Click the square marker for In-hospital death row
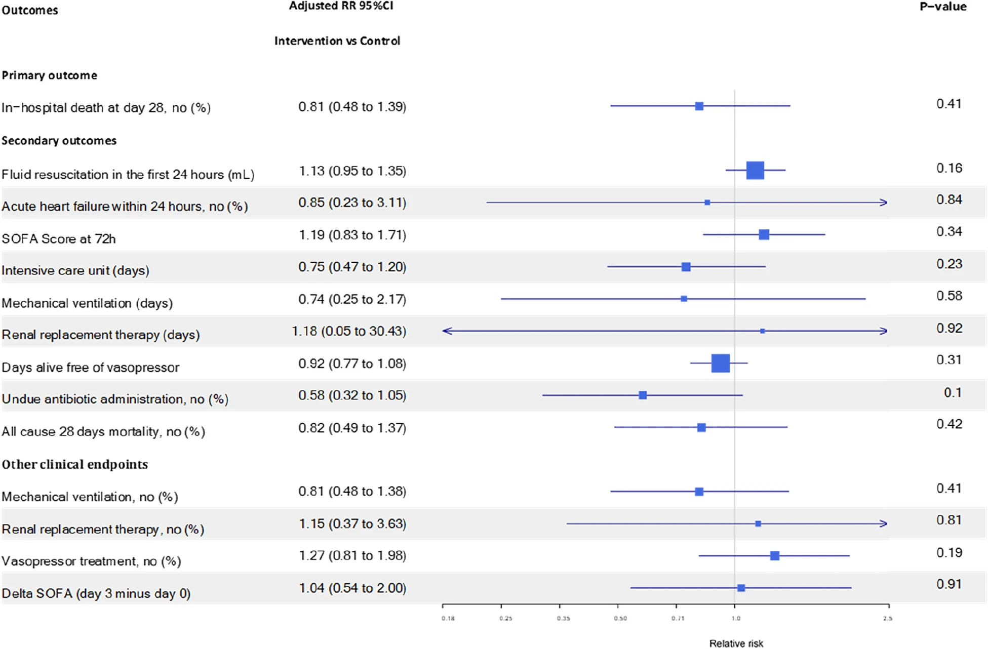The image size is (988, 649). (699, 106)
